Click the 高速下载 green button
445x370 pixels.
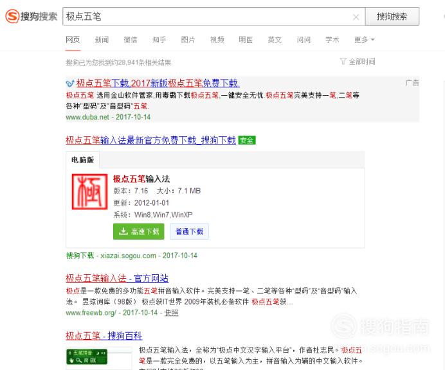coord(138,231)
